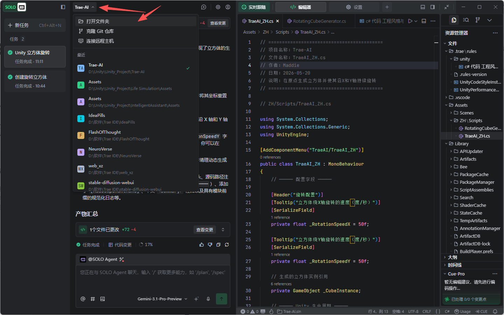Viewport: 504px width, 315px height.
Task: Open recent project NeuroVerse
Action: tap(136, 152)
